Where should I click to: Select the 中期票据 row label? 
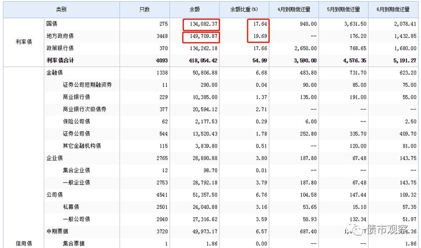click(57, 231)
